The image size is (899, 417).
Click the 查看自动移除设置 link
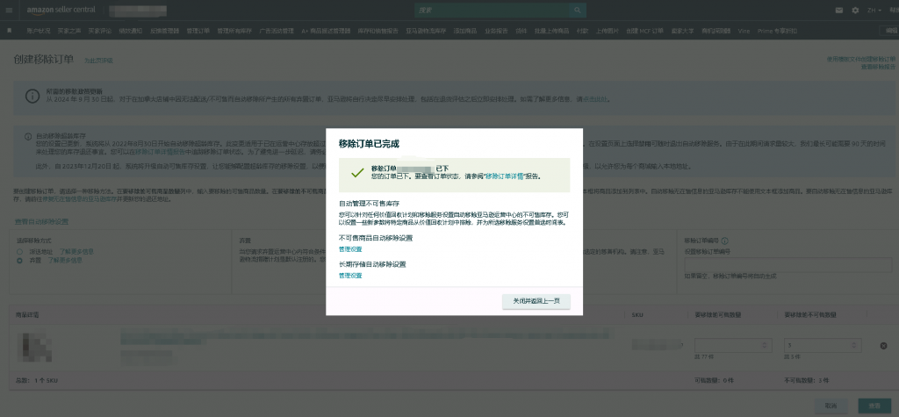coord(41,222)
